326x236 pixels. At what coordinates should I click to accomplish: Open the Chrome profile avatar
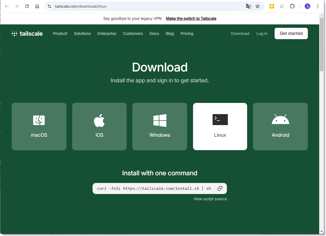coord(308,6)
